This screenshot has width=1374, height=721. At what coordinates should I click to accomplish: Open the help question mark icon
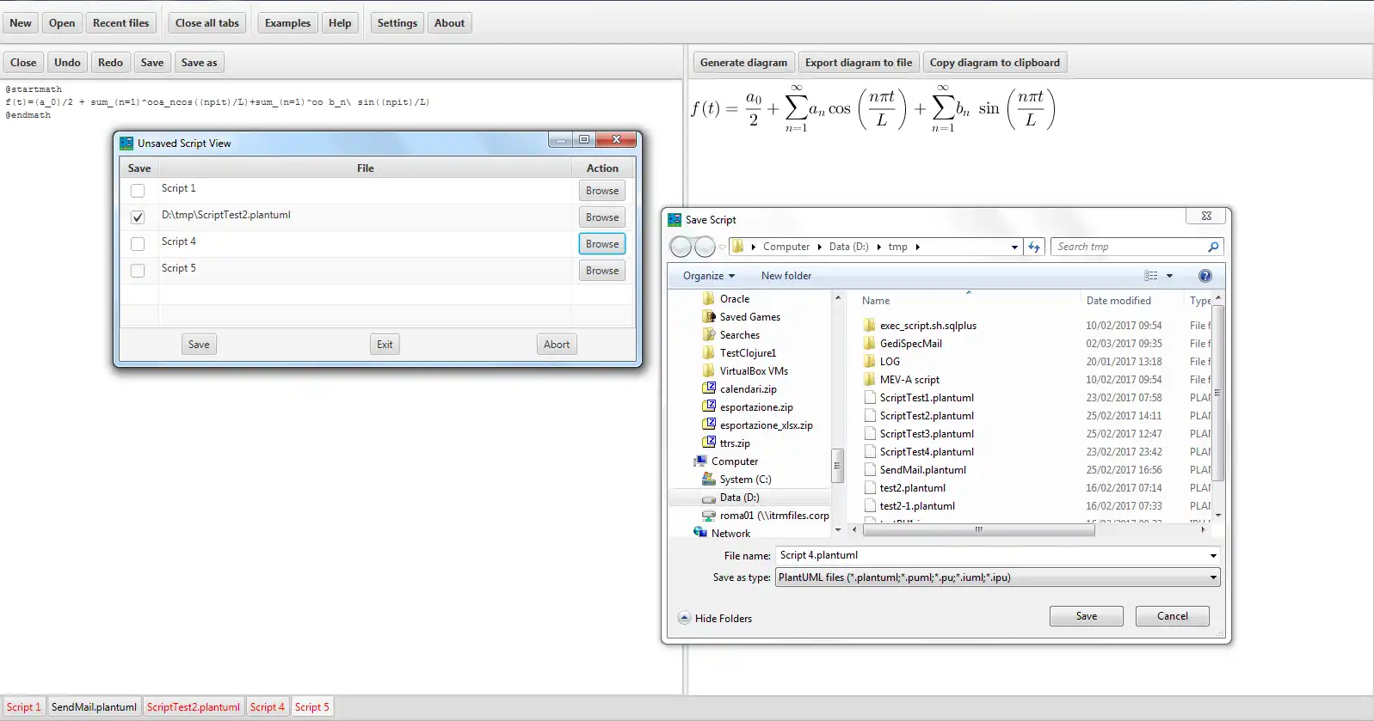click(1205, 276)
